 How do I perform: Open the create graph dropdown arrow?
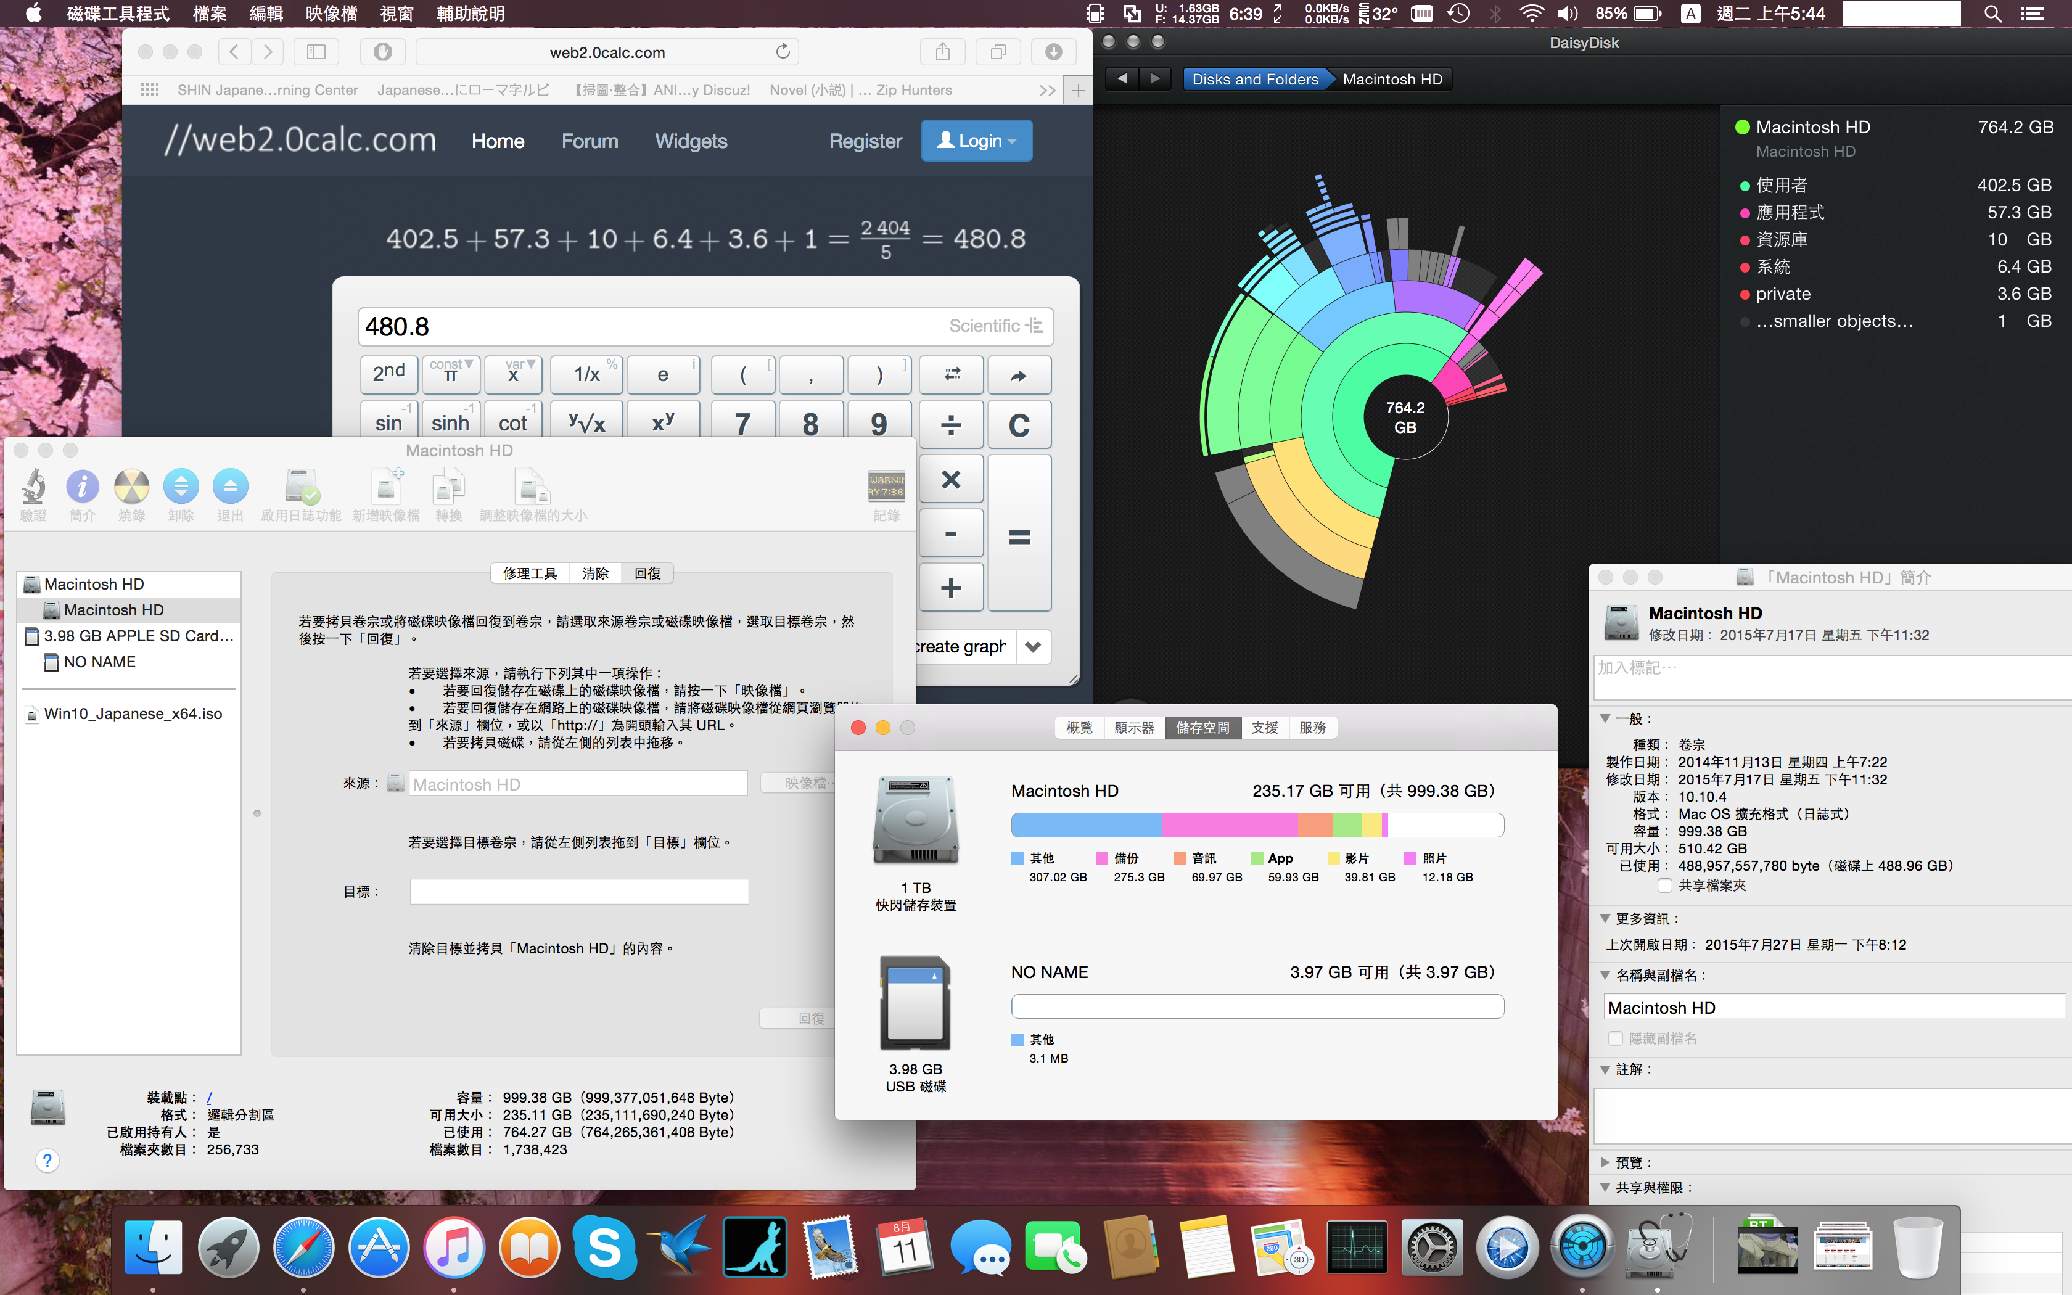pos(1034,647)
